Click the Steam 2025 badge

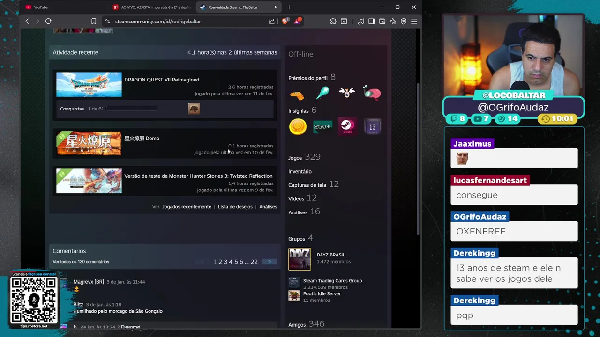[x=347, y=126]
